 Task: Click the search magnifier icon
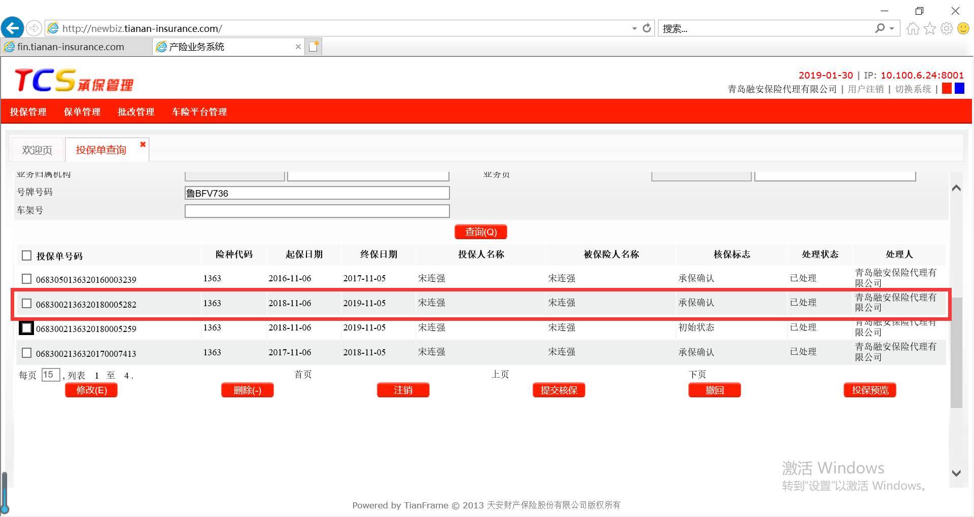click(x=880, y=29)
